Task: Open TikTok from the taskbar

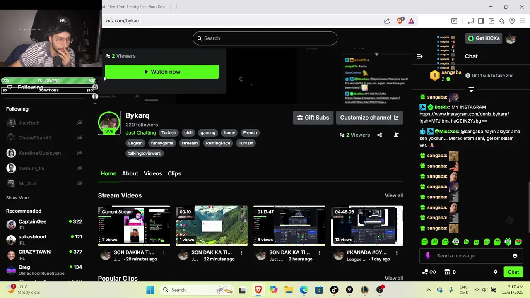Action: pos(334,290)
